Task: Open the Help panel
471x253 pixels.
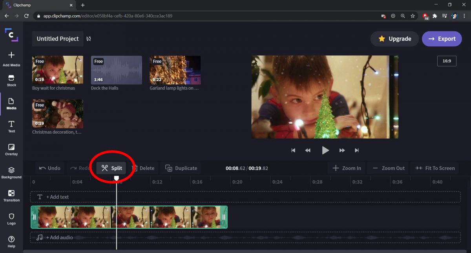Action: (11, 240)
